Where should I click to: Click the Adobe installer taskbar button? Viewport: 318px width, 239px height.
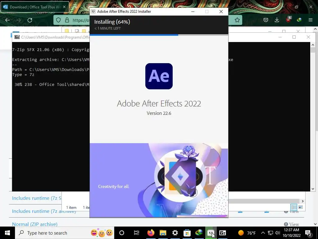(211, 233)
